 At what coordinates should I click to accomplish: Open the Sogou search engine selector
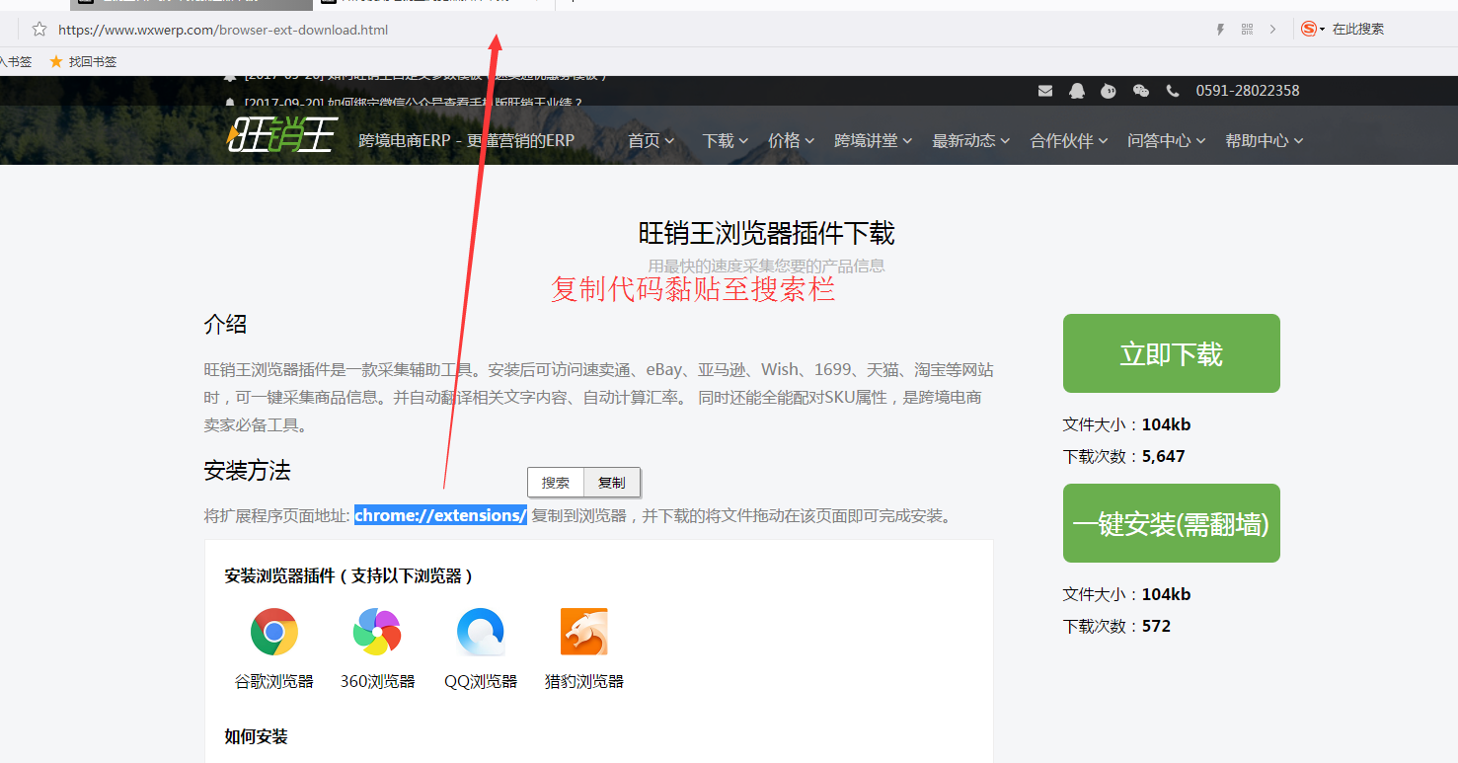click(1313, 30)
